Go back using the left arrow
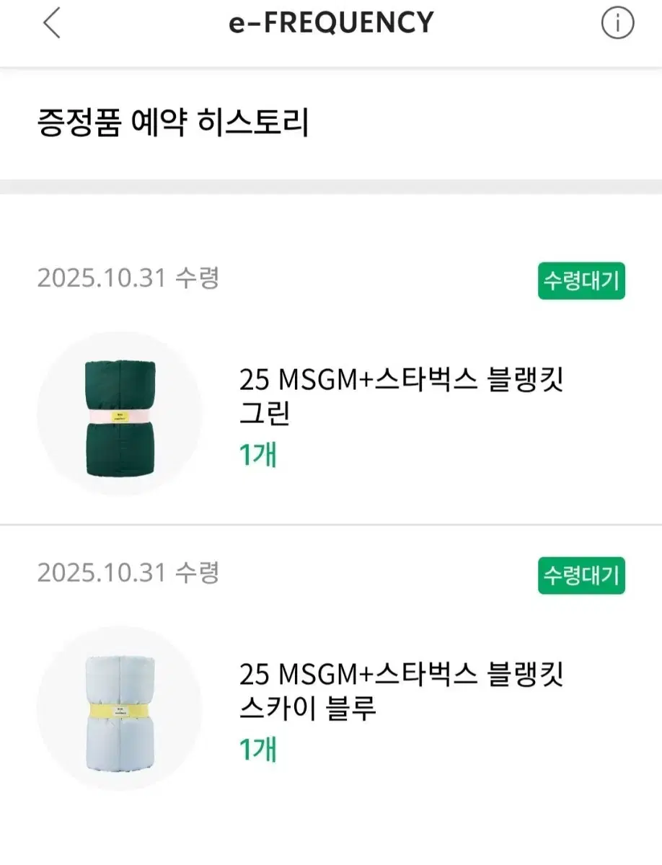662x865 pixels. 51,24
